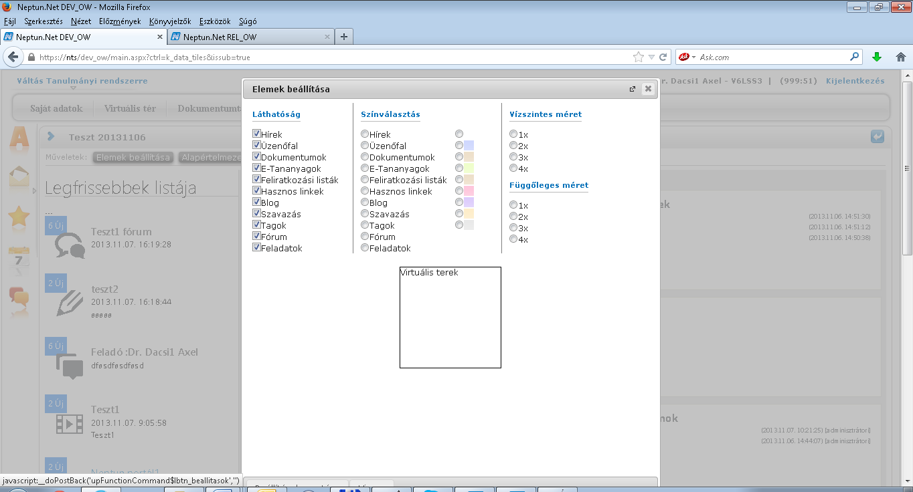
Task: Toggle E-Tananyagok visibility checkbox
Action: (256, 168)
